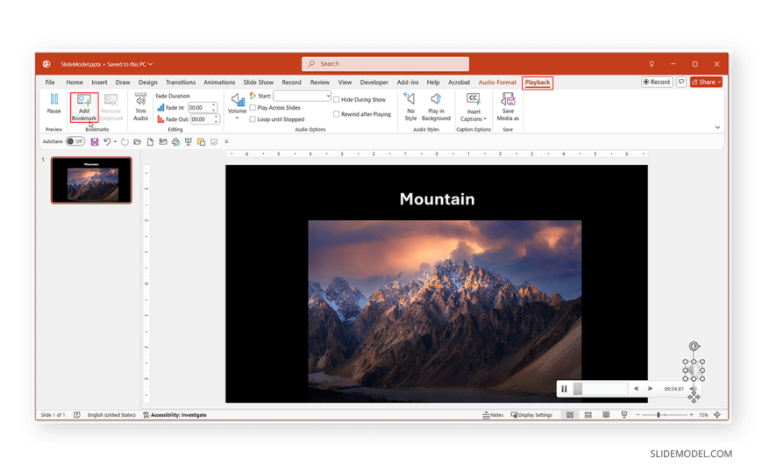Click the audio progress bar
Screen dimensions: 763x473
point(601,389)
